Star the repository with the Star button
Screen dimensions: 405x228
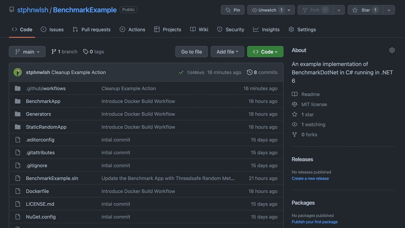tap(365, 10)
